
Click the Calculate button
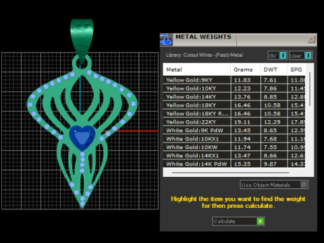click(238, 221)
